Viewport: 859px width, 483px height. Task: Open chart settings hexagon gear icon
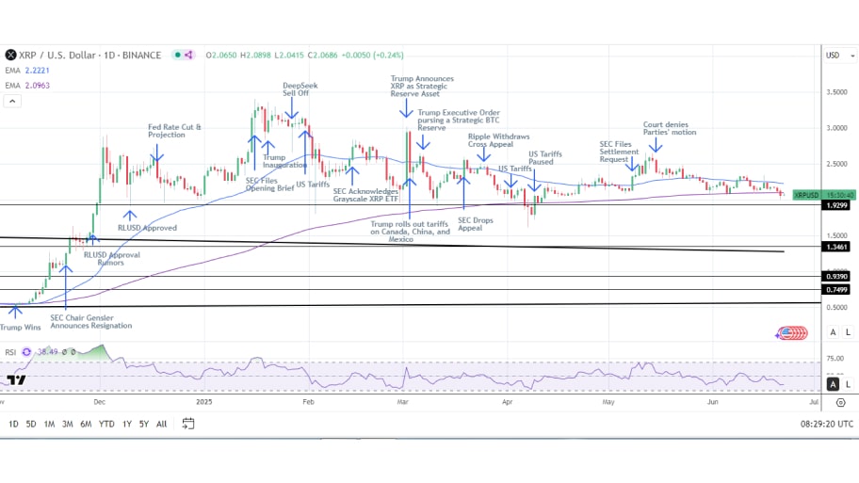[x=841, y=403]
